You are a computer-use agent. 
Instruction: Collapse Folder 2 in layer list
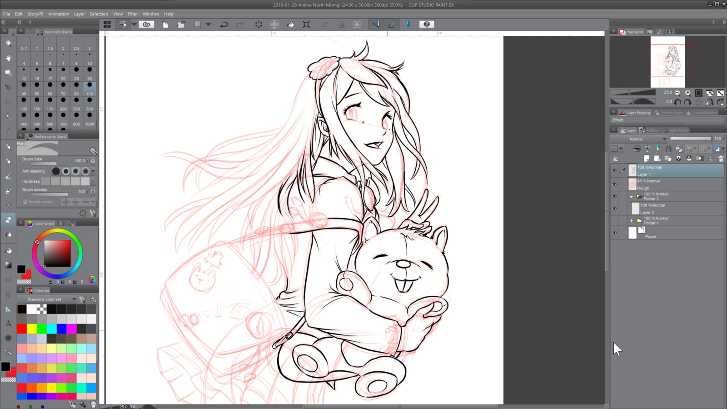pyautogui.click(x=631, y=196)
